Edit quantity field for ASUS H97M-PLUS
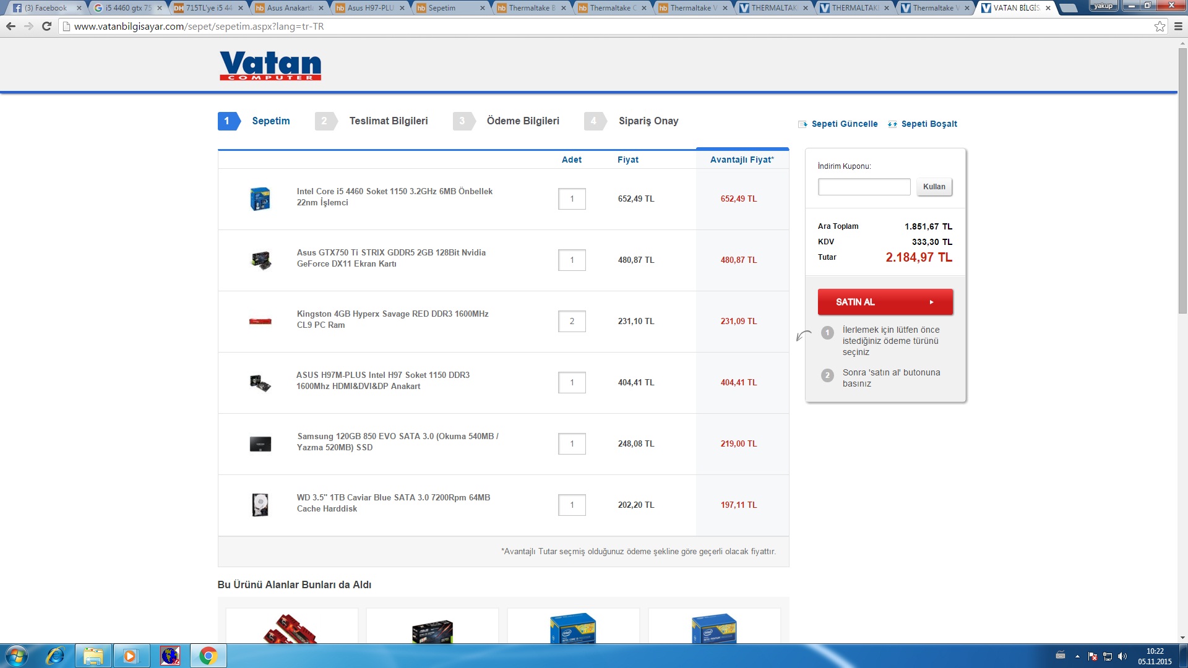Image resolution: width=1188 pixels, height=668 pixels. click(572, 382)
